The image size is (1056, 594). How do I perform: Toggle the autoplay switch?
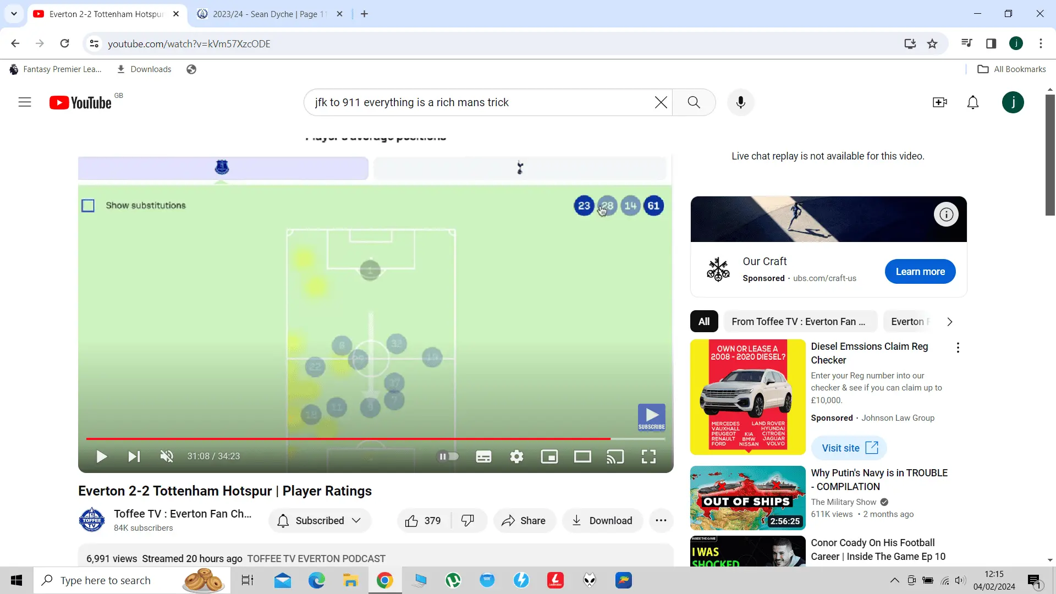tap(448, 457)
